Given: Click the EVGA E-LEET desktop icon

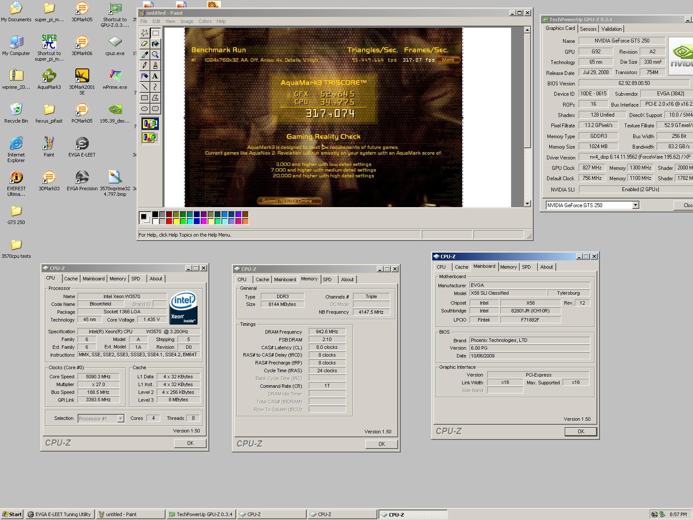Looking at the screenshot, I should pyautogui.click(x=82, y=146).
